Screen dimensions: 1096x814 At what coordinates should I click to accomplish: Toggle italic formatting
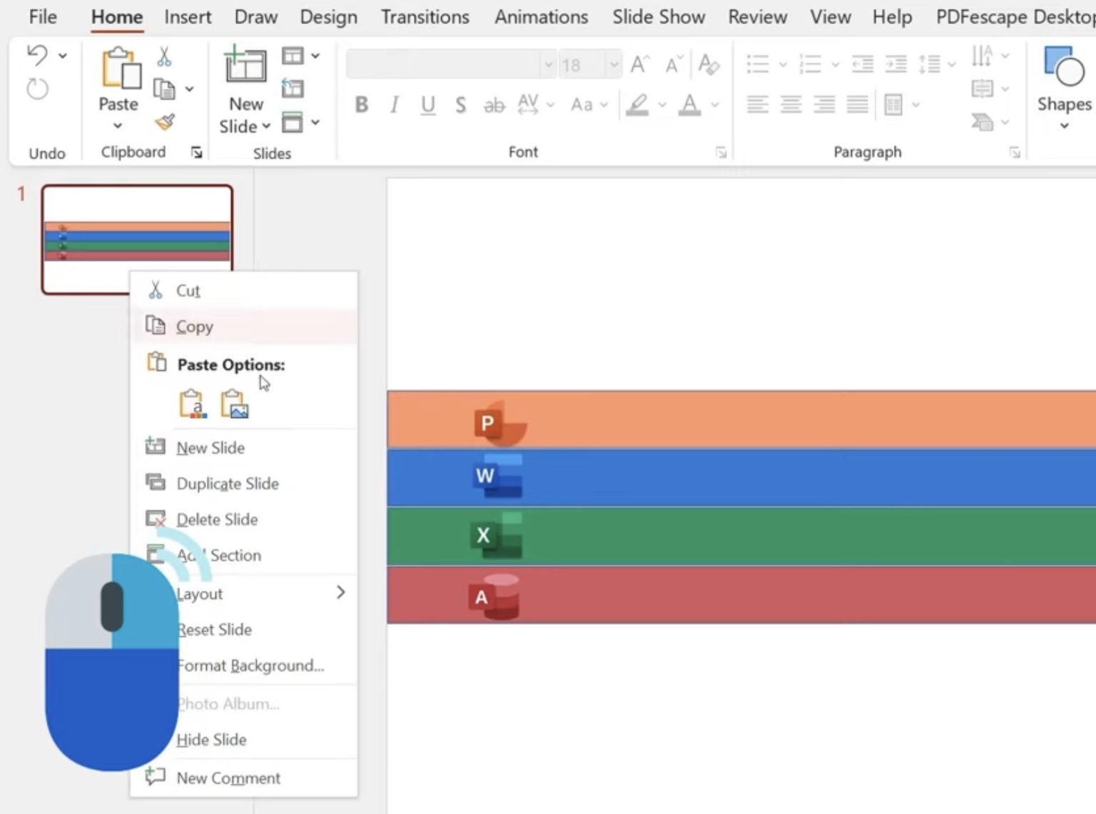coord(393,105)
